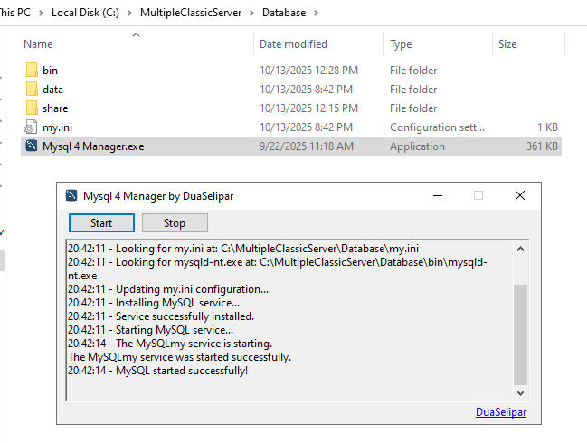Image resolution: width=587 pixels, height=443 pixels.
Task: Expand the chevron after Local Disk (C:)
Action: tap(129, 13)
